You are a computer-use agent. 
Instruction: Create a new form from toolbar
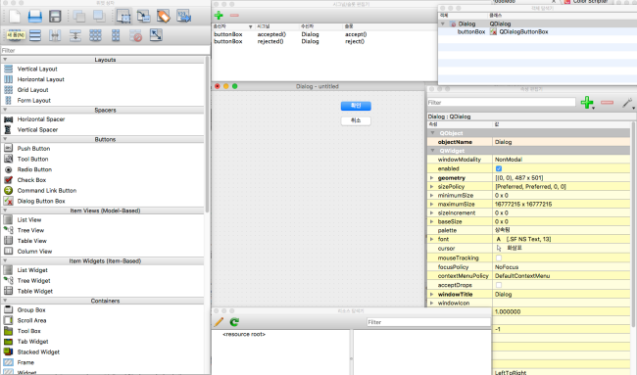coord(15,17)
